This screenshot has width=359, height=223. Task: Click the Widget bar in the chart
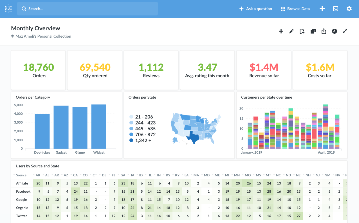[99, 126]
